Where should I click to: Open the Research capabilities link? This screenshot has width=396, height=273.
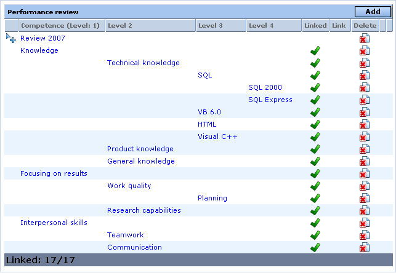tap(144, 210)
